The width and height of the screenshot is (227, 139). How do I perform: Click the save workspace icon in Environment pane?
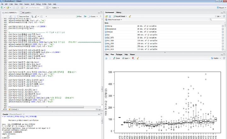(109, 16)
